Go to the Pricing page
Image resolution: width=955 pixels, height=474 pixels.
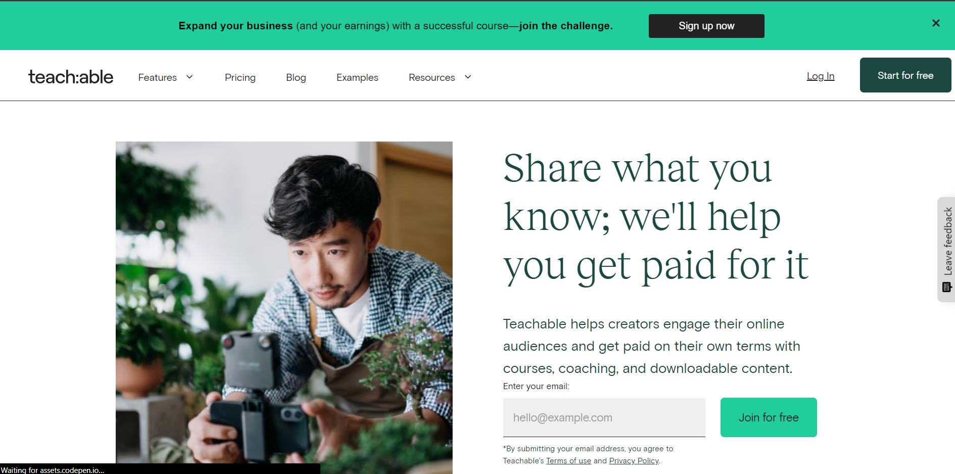pos(240,77)
